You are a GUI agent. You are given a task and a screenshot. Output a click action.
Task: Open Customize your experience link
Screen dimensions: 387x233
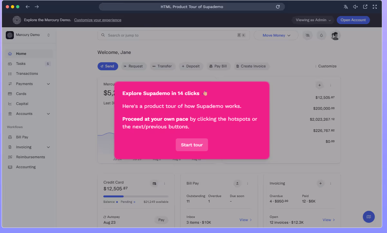click(x=98, y=20)
